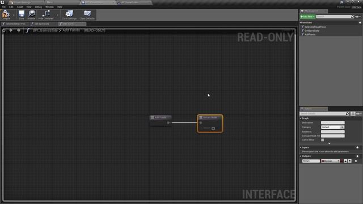Open the property matrix grid icon in Details
Screen dimensions: 363x204
click(353, 113)
